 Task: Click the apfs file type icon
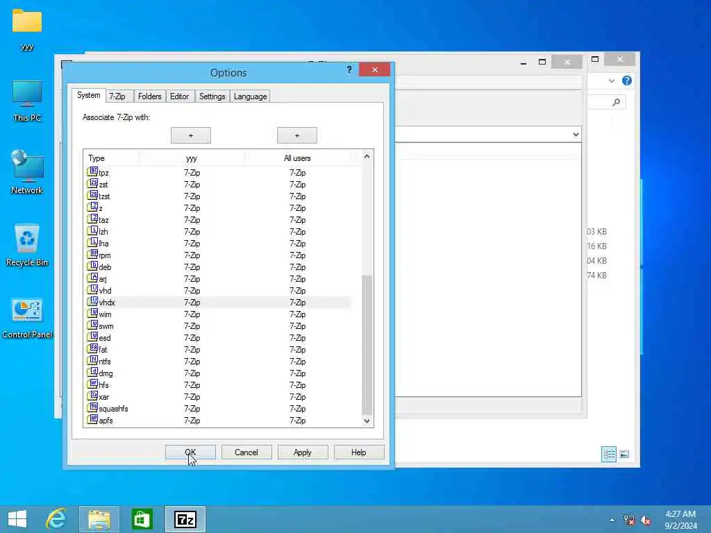[92, 420]
